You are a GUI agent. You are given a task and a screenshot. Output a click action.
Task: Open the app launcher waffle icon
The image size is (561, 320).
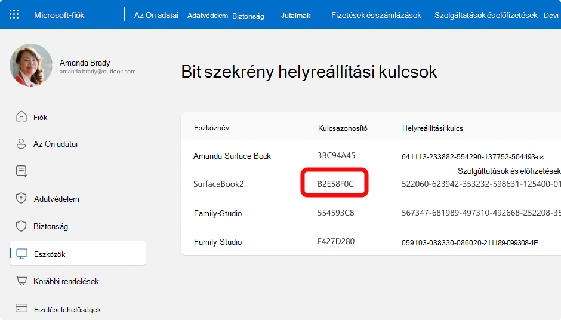14,14
